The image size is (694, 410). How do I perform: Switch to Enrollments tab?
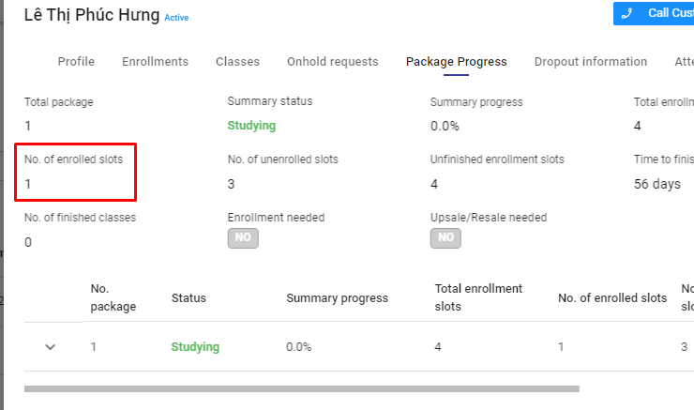(155, 62)
